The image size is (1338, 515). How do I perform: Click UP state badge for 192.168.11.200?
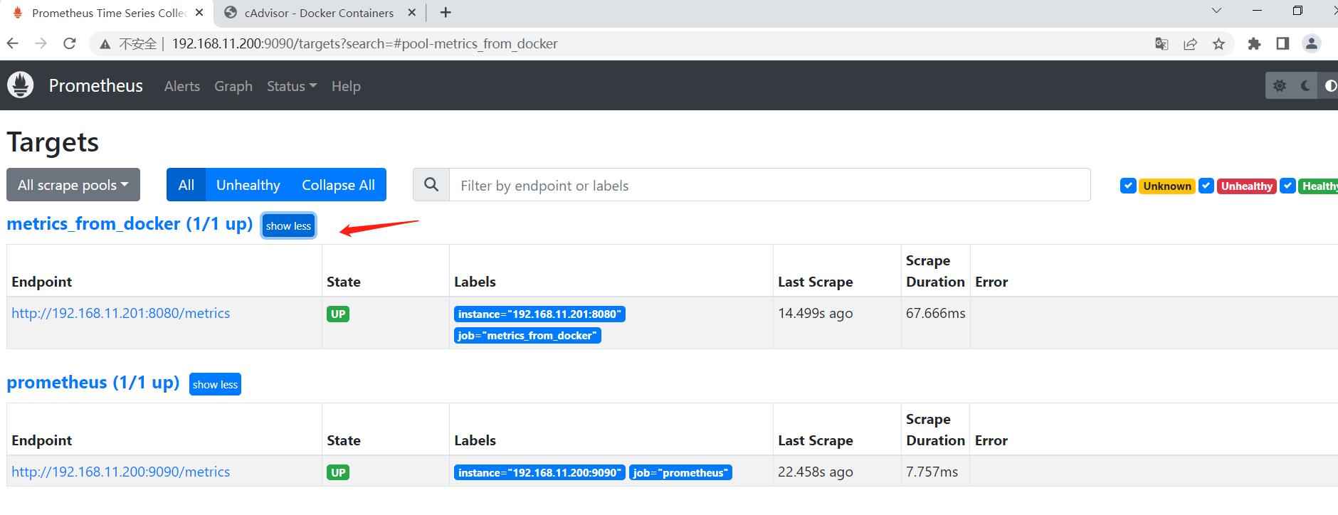tap(338, 472)
